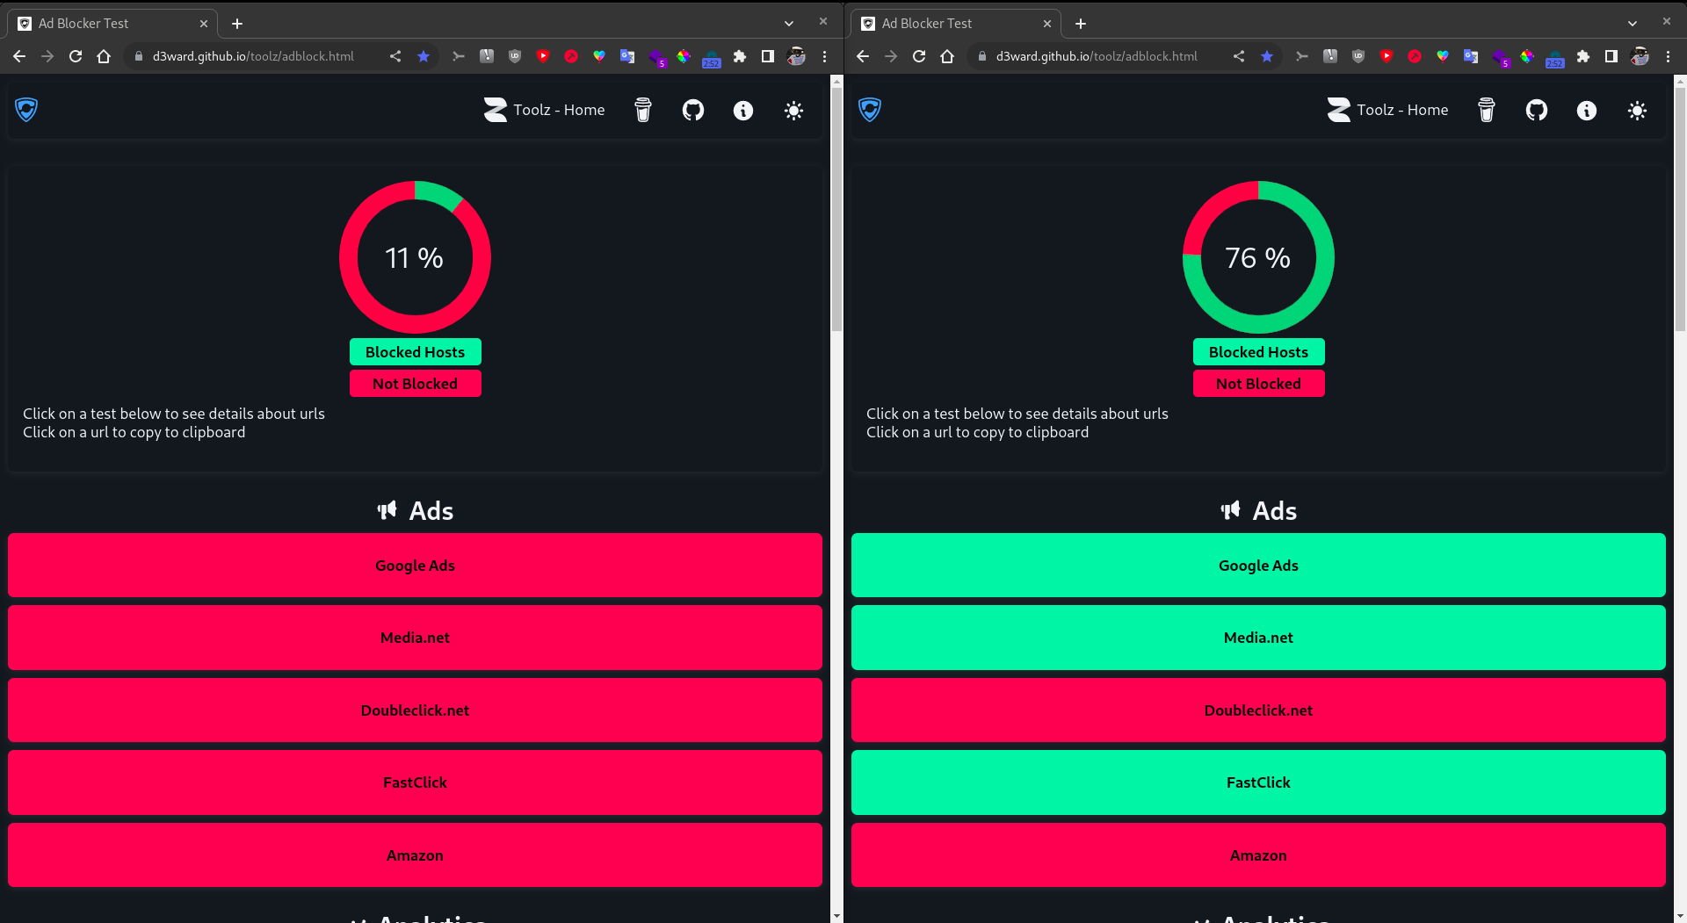
Task: Click the home button in right browser toolbar
Action: (x=946, y=56)
